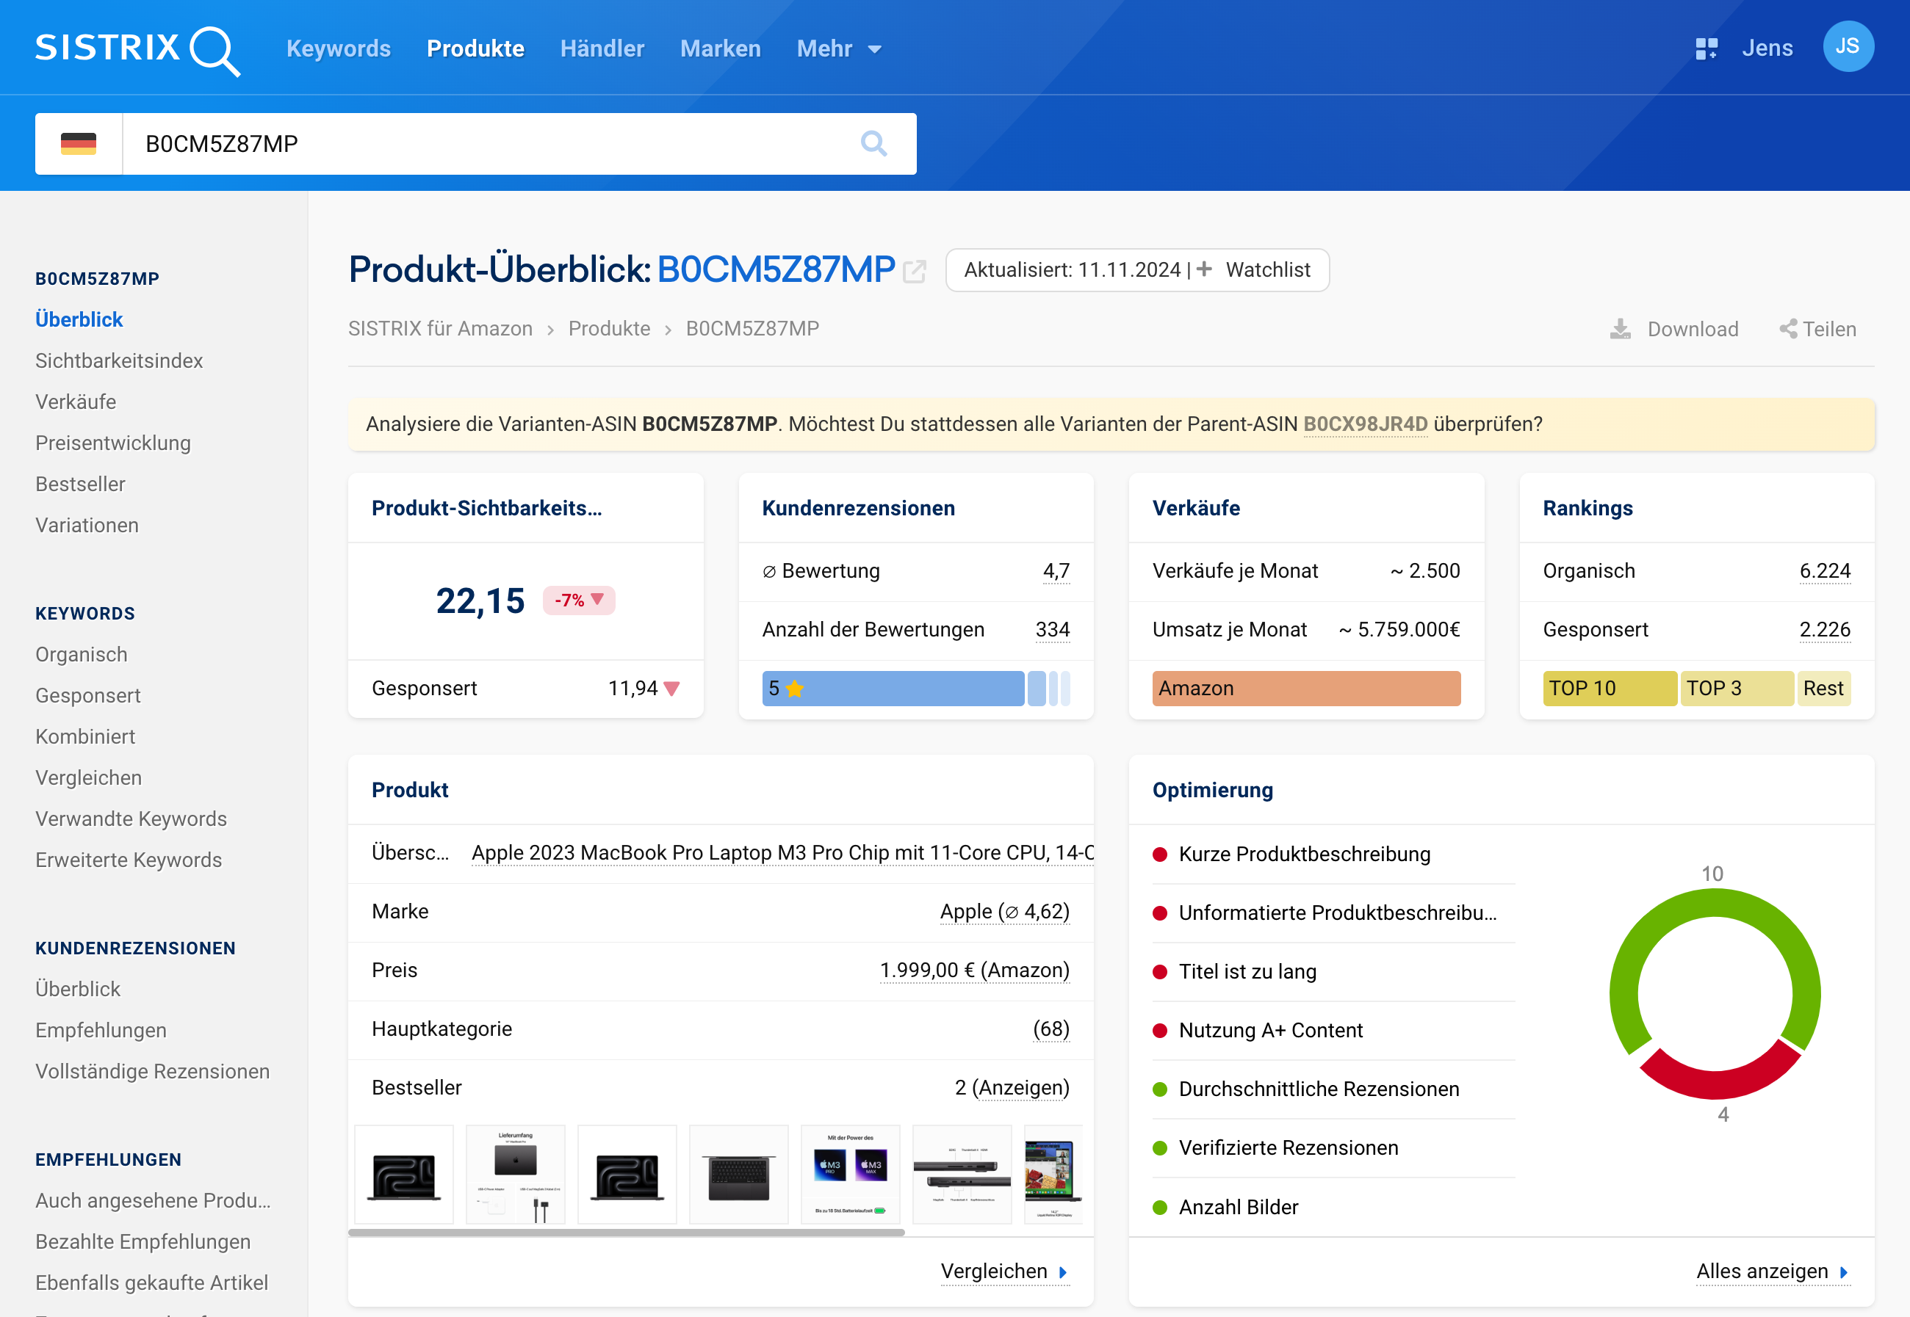
Task: Open Erweiterte Keywords in the sidebar
Action: pos(129,860)
